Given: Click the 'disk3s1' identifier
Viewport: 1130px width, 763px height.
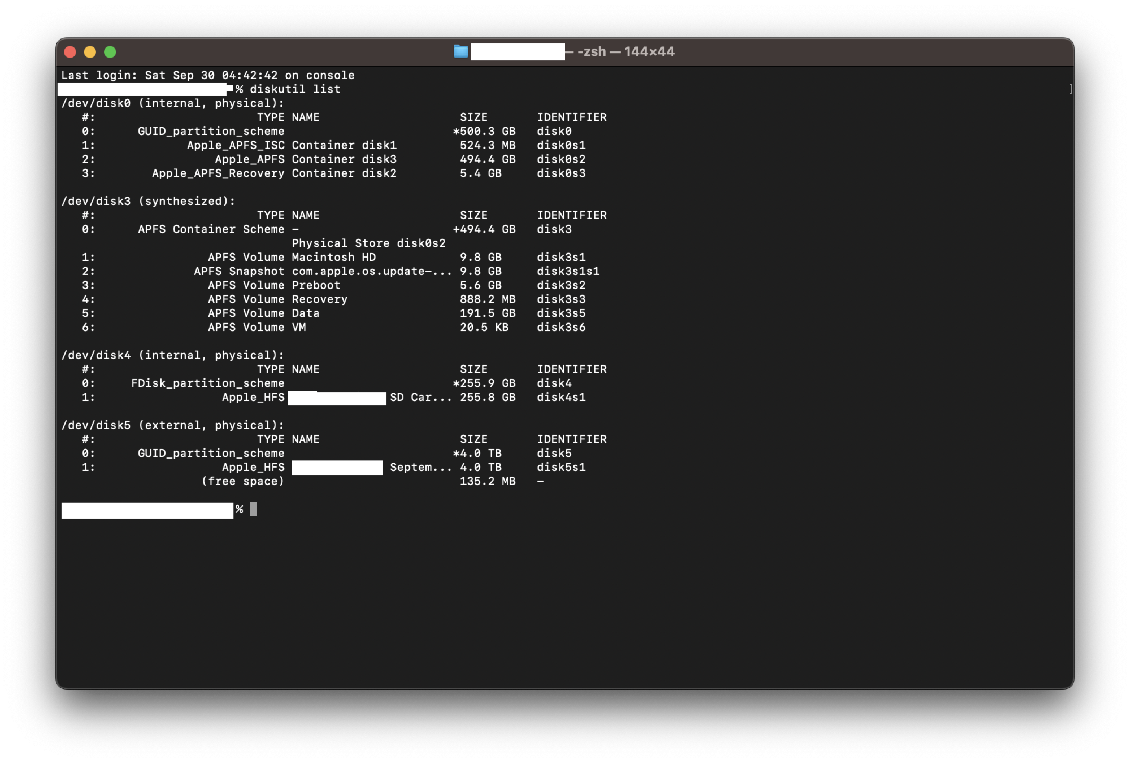Looking at the screenshot, I should point(561,258).
